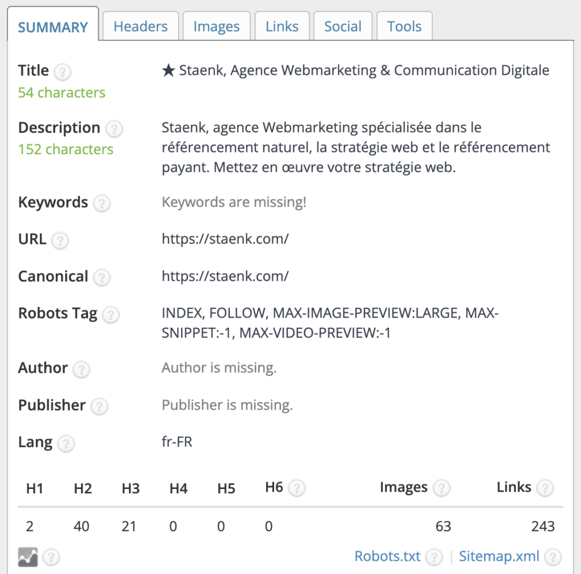This screenshot has height=574, width=581.
Task: Open the Social tab
Action: point(343,26)
